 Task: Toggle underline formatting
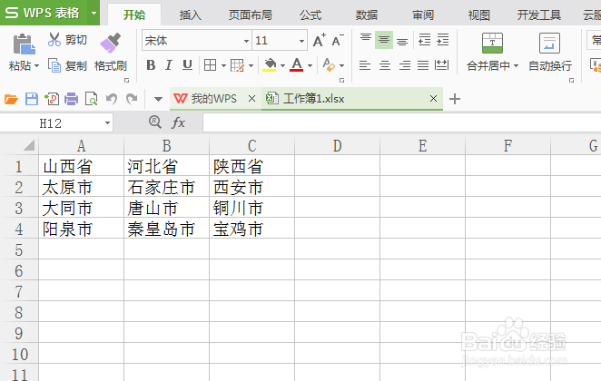click(187, 65)
